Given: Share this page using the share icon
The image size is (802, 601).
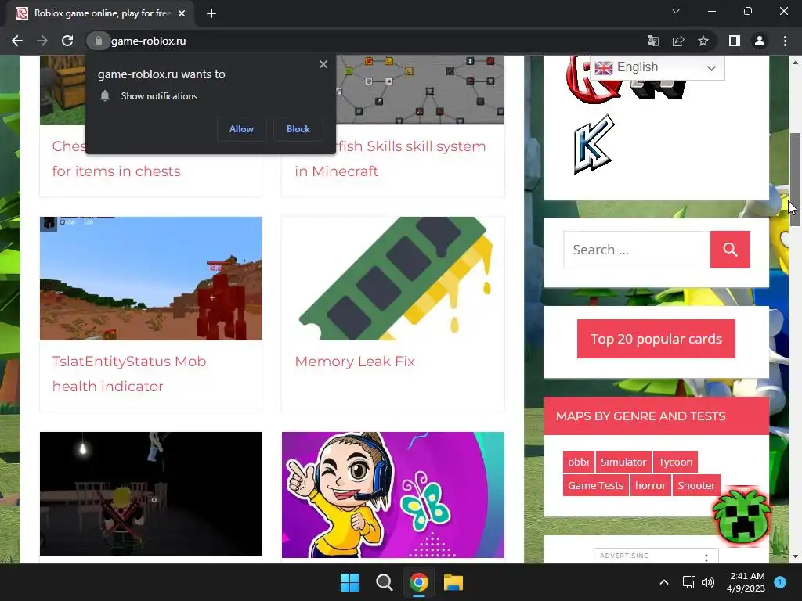Looking at the screenshot, I should tap(678, 41).
